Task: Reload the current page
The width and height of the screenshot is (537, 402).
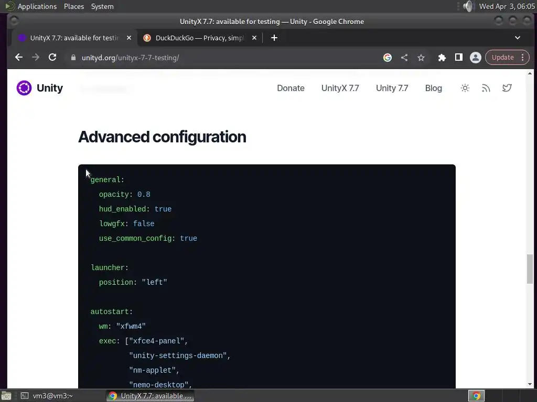Action: (52, 58)
